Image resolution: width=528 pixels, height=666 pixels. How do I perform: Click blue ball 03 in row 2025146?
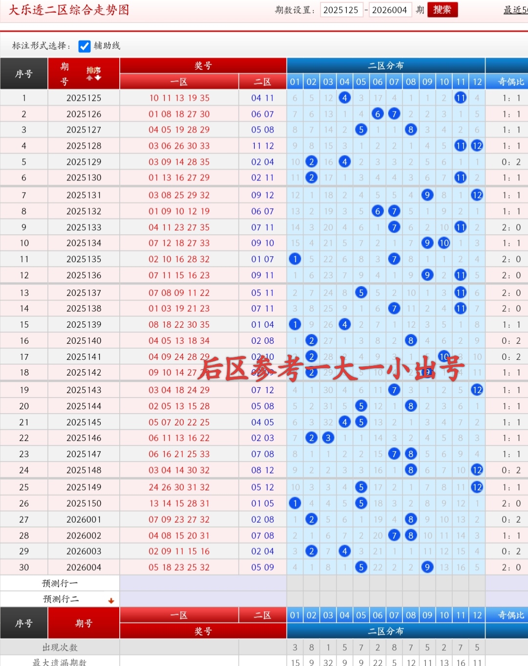328,438
